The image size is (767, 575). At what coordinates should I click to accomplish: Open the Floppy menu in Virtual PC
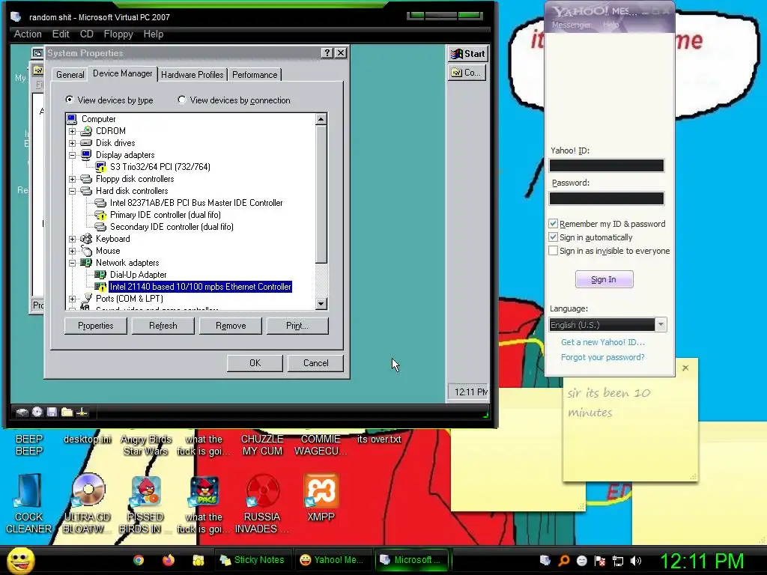click(x=118, y=34)
